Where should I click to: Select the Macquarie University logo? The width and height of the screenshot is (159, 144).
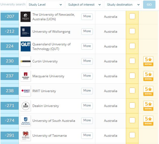(25, 76)
